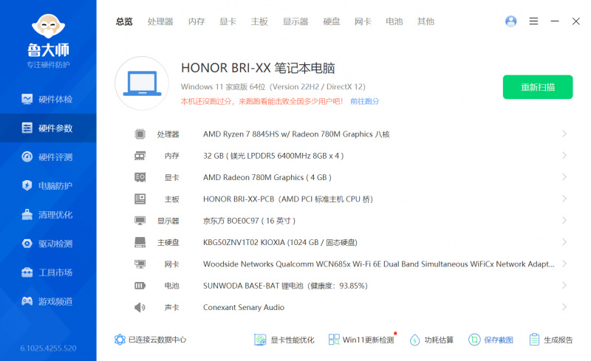Switch to the 电池 tab
This screenshot has width=591, height=361.
tap(394, 21)
